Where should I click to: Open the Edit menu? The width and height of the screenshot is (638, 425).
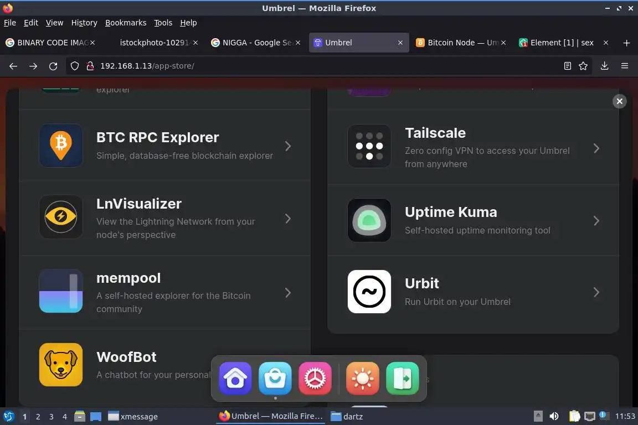tap(31, 23)
